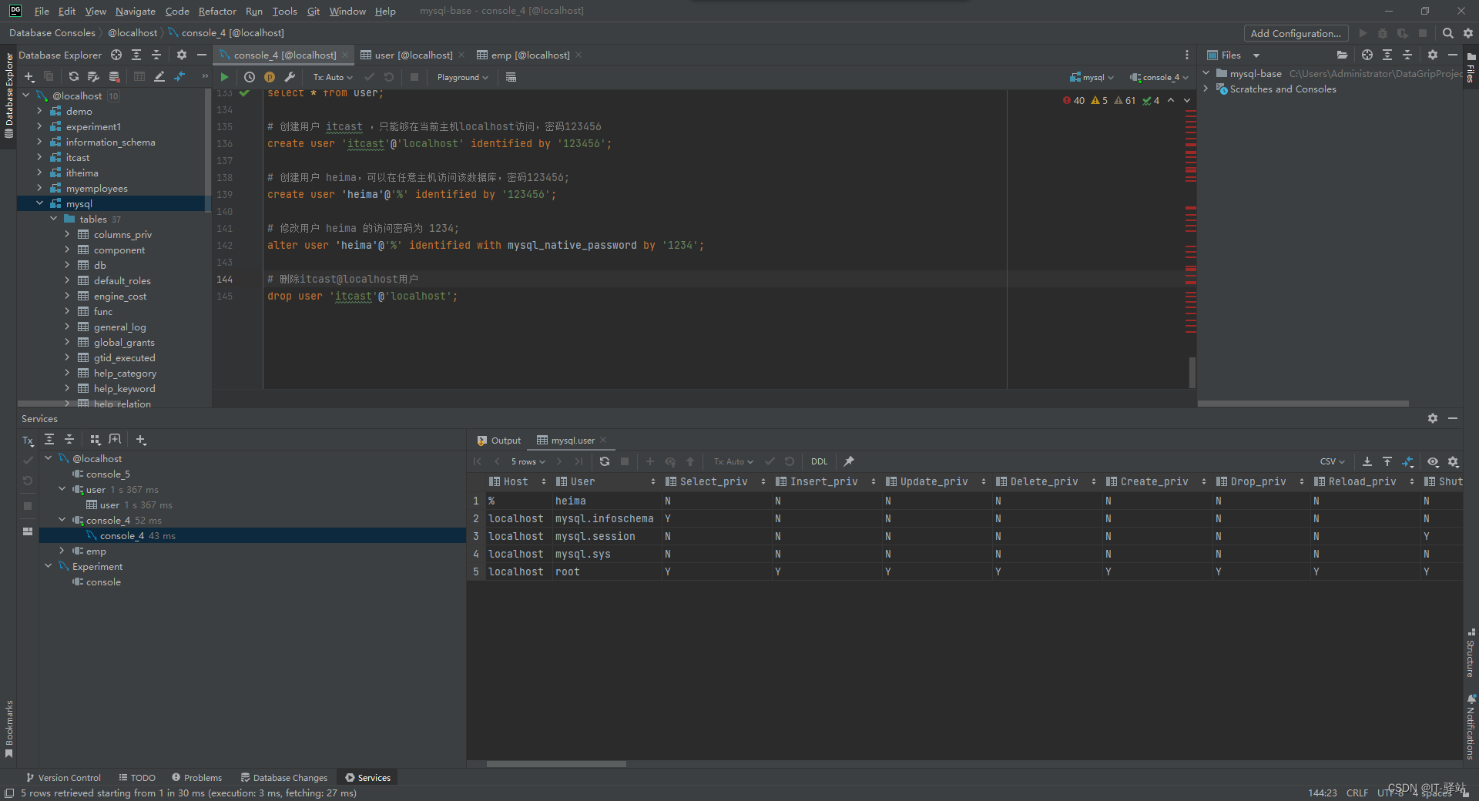This screenshot has height=801, width=1479.
Task: Select the itheima schema in Explorer
Action: (82, 173)
